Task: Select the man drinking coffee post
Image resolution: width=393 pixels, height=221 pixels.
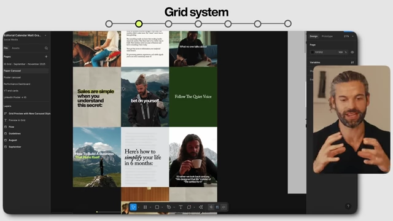Action: tap(193, 157)
